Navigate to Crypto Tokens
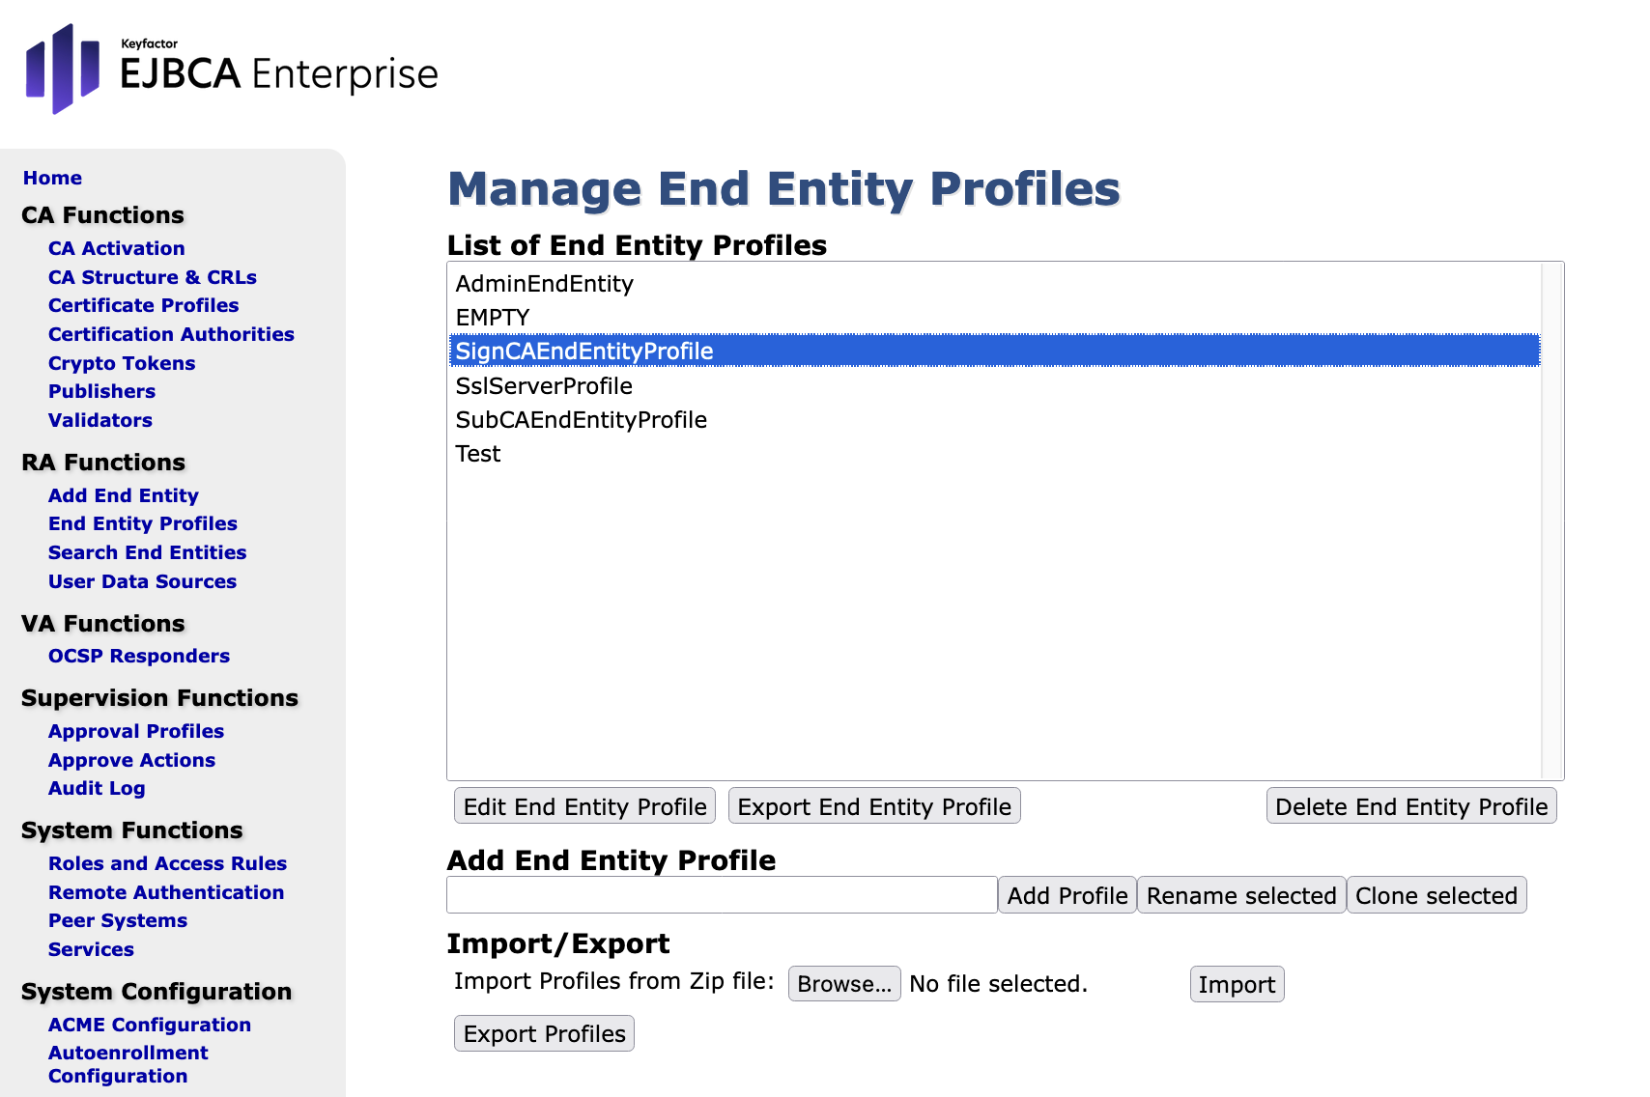This screenshot has height=1097, width=1650. pyautogui.click(x=122, y=363)
